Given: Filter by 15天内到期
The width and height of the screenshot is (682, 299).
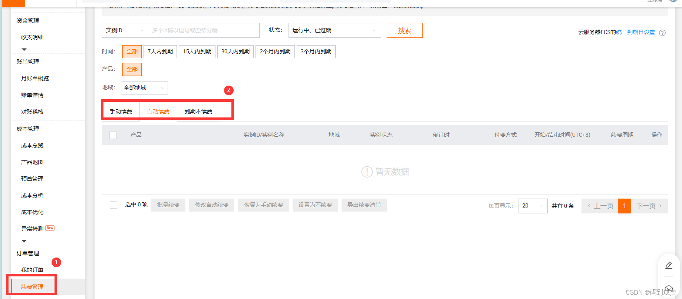Looking at the screenshot, I should pyautogui.click(x=197, y=52).
